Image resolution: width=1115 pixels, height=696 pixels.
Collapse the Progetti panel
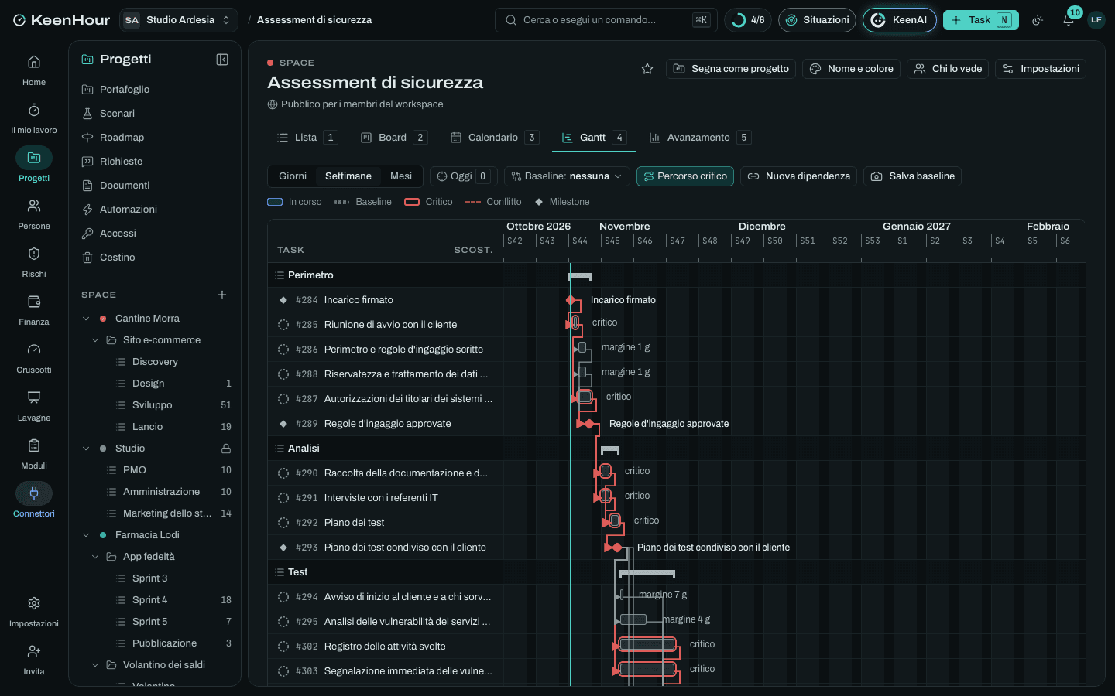[222, 60]
